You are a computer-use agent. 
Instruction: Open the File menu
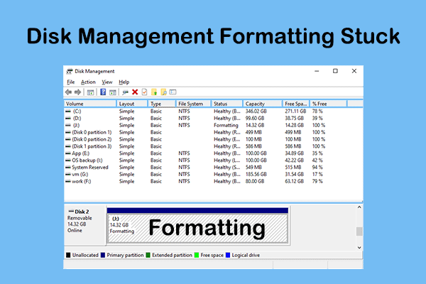coord(70,82)
